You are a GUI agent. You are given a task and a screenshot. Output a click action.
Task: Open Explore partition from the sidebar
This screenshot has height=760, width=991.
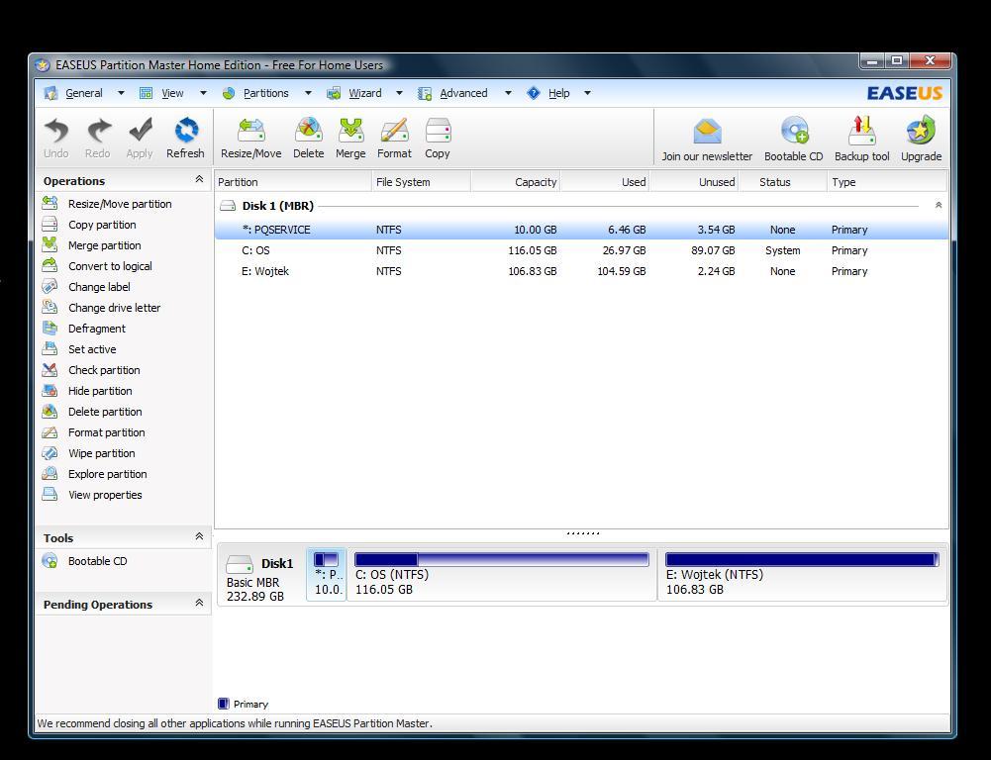click(x=94, y=475)
